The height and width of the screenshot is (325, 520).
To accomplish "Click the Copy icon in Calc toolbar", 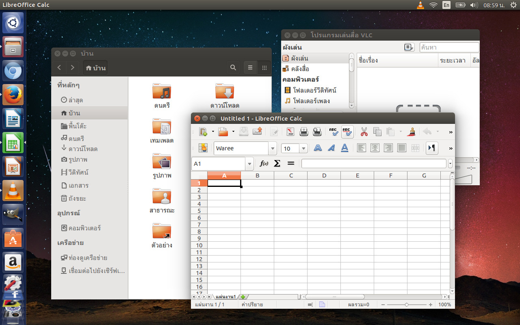I will pyautogui.click(x=377, y=132).
